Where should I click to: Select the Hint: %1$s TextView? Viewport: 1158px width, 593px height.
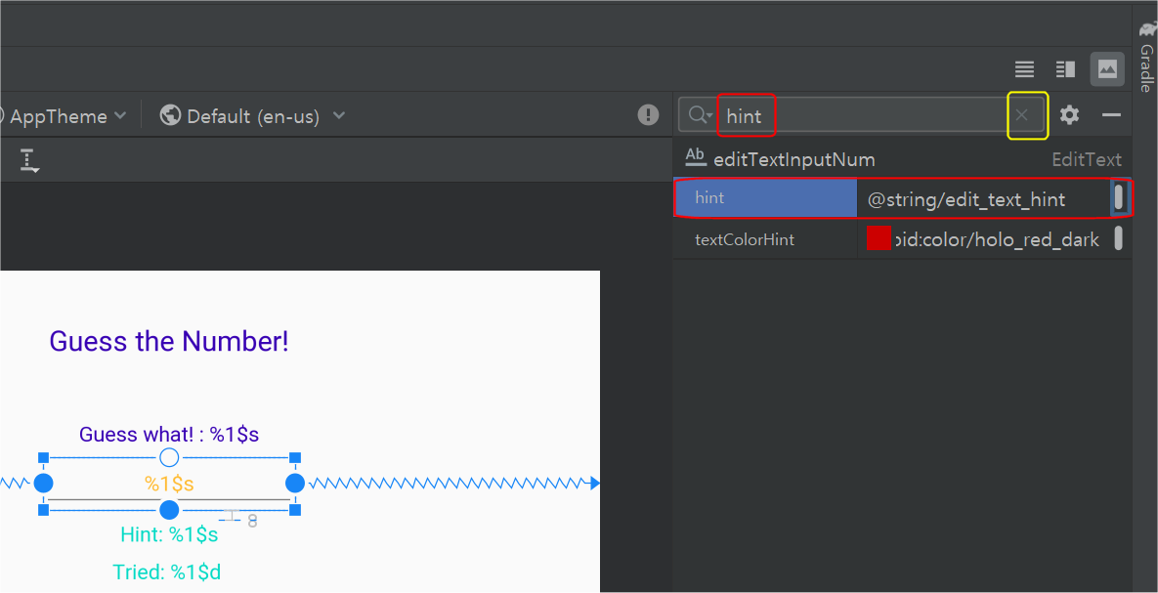169,534
